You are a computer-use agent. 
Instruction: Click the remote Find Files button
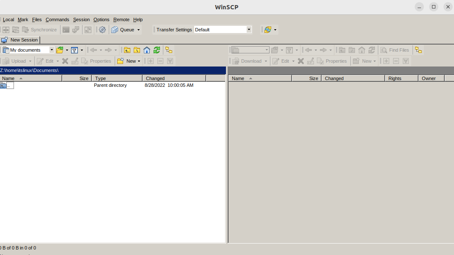[x=395, y=50]
